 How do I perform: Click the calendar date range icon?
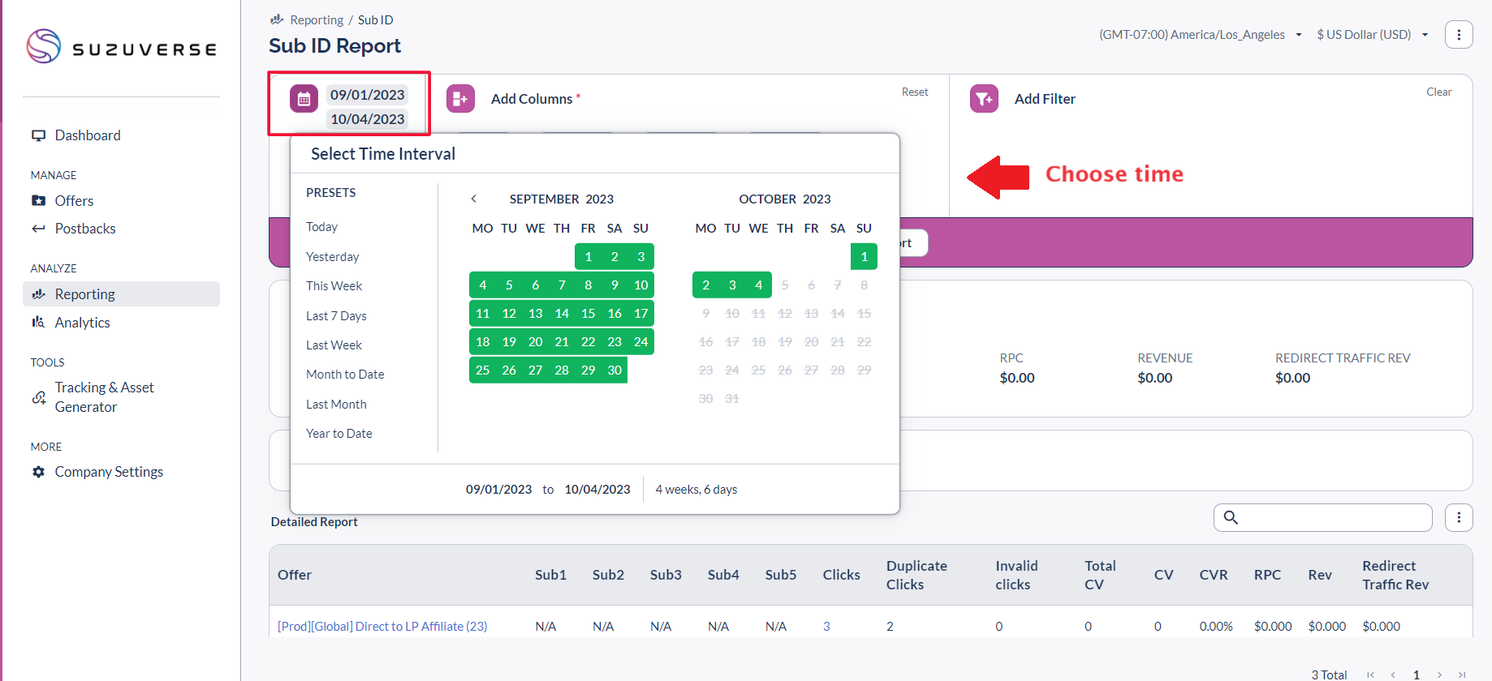304,99
